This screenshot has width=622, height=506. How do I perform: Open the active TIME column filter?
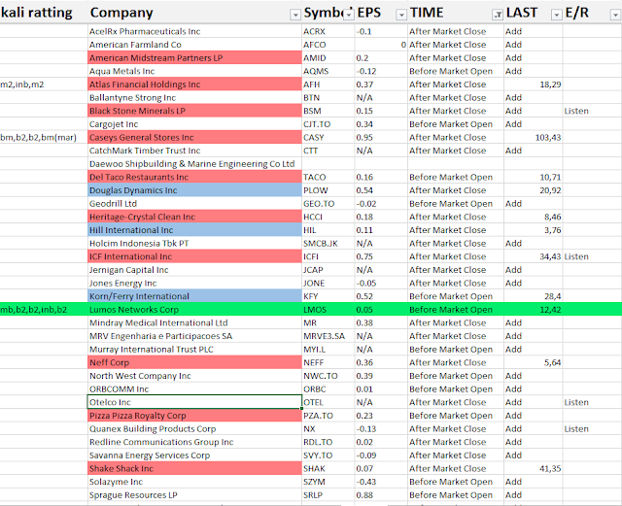(x=498, y=15)
